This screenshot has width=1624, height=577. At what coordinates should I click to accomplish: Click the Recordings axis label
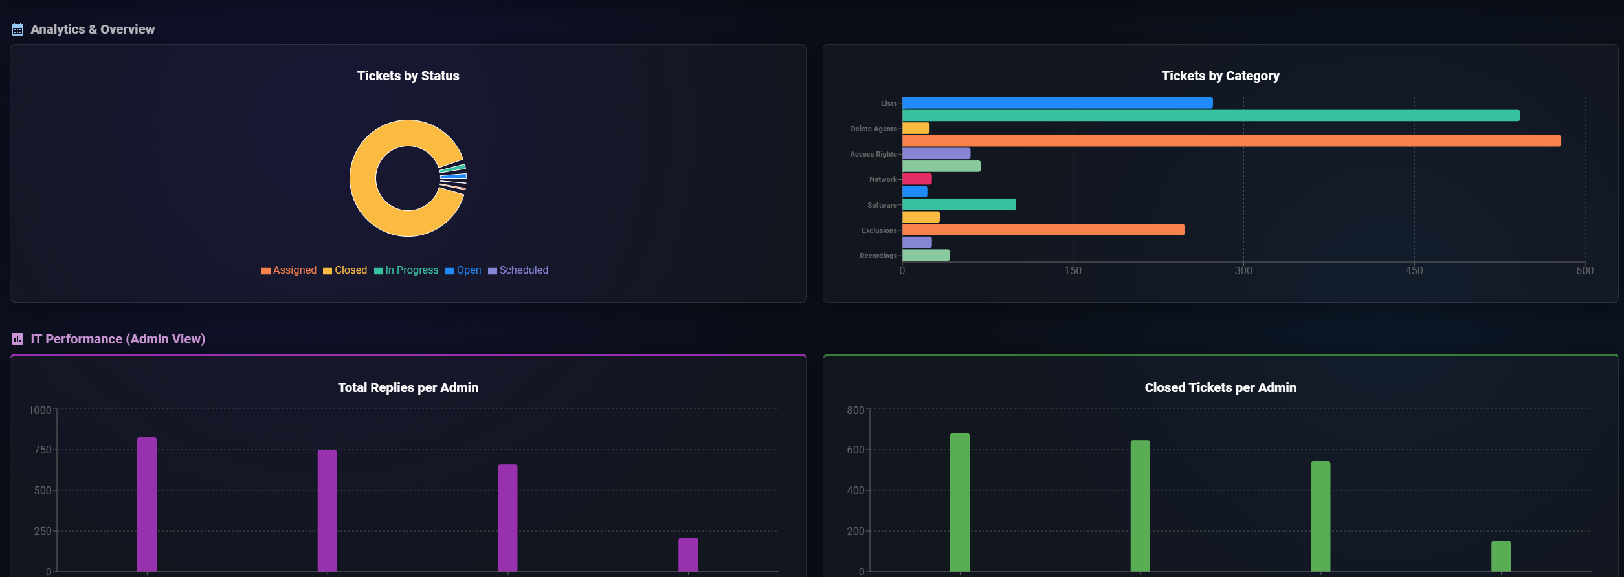point(878,256)
